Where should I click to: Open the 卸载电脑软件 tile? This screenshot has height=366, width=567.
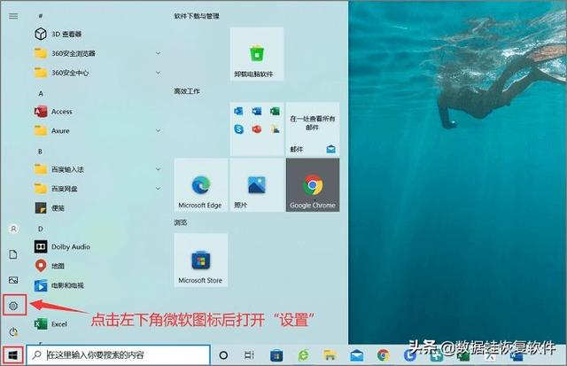(x=257, y=53)
